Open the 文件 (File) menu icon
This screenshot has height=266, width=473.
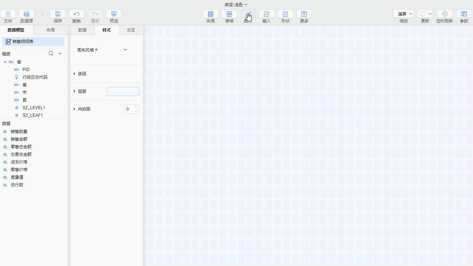coord(8,14)
